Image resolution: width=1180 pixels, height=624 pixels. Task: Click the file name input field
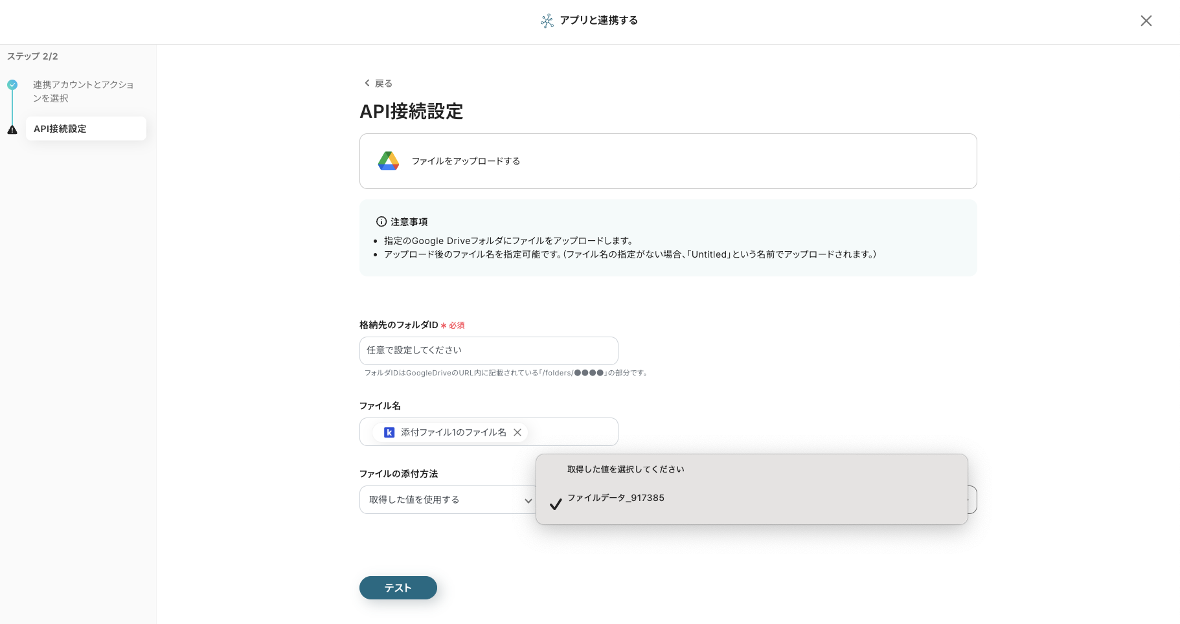point(488,432)
